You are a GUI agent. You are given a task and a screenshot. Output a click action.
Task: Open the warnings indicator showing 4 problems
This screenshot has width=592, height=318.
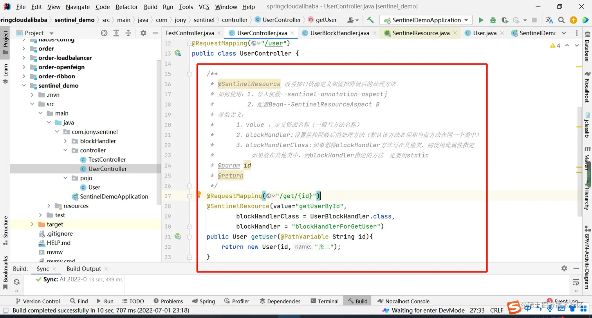[x=555, y=45]
